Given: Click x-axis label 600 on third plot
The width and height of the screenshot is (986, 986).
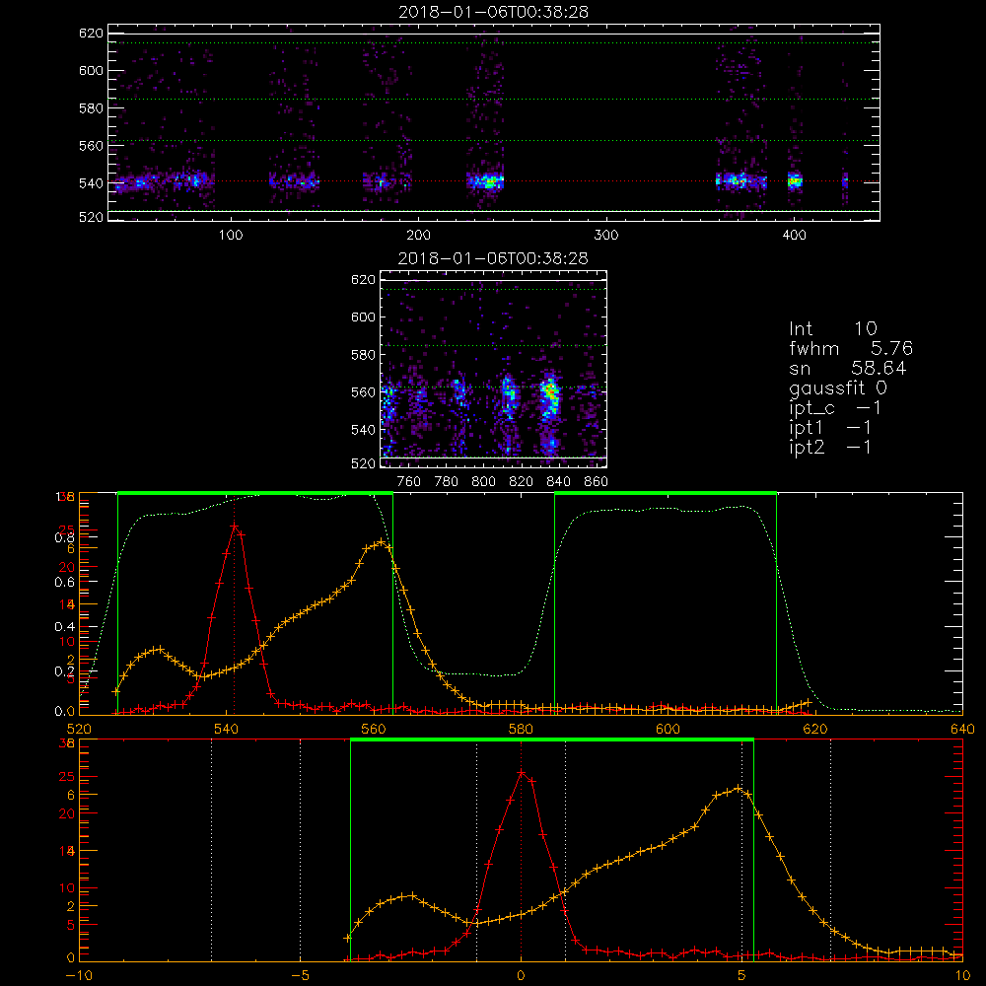Looking at the screenshot, I should point(668,730).
